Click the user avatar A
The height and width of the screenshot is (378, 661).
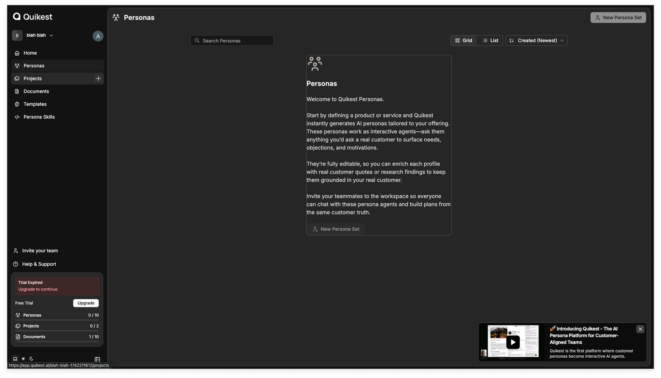coord(98,36)
